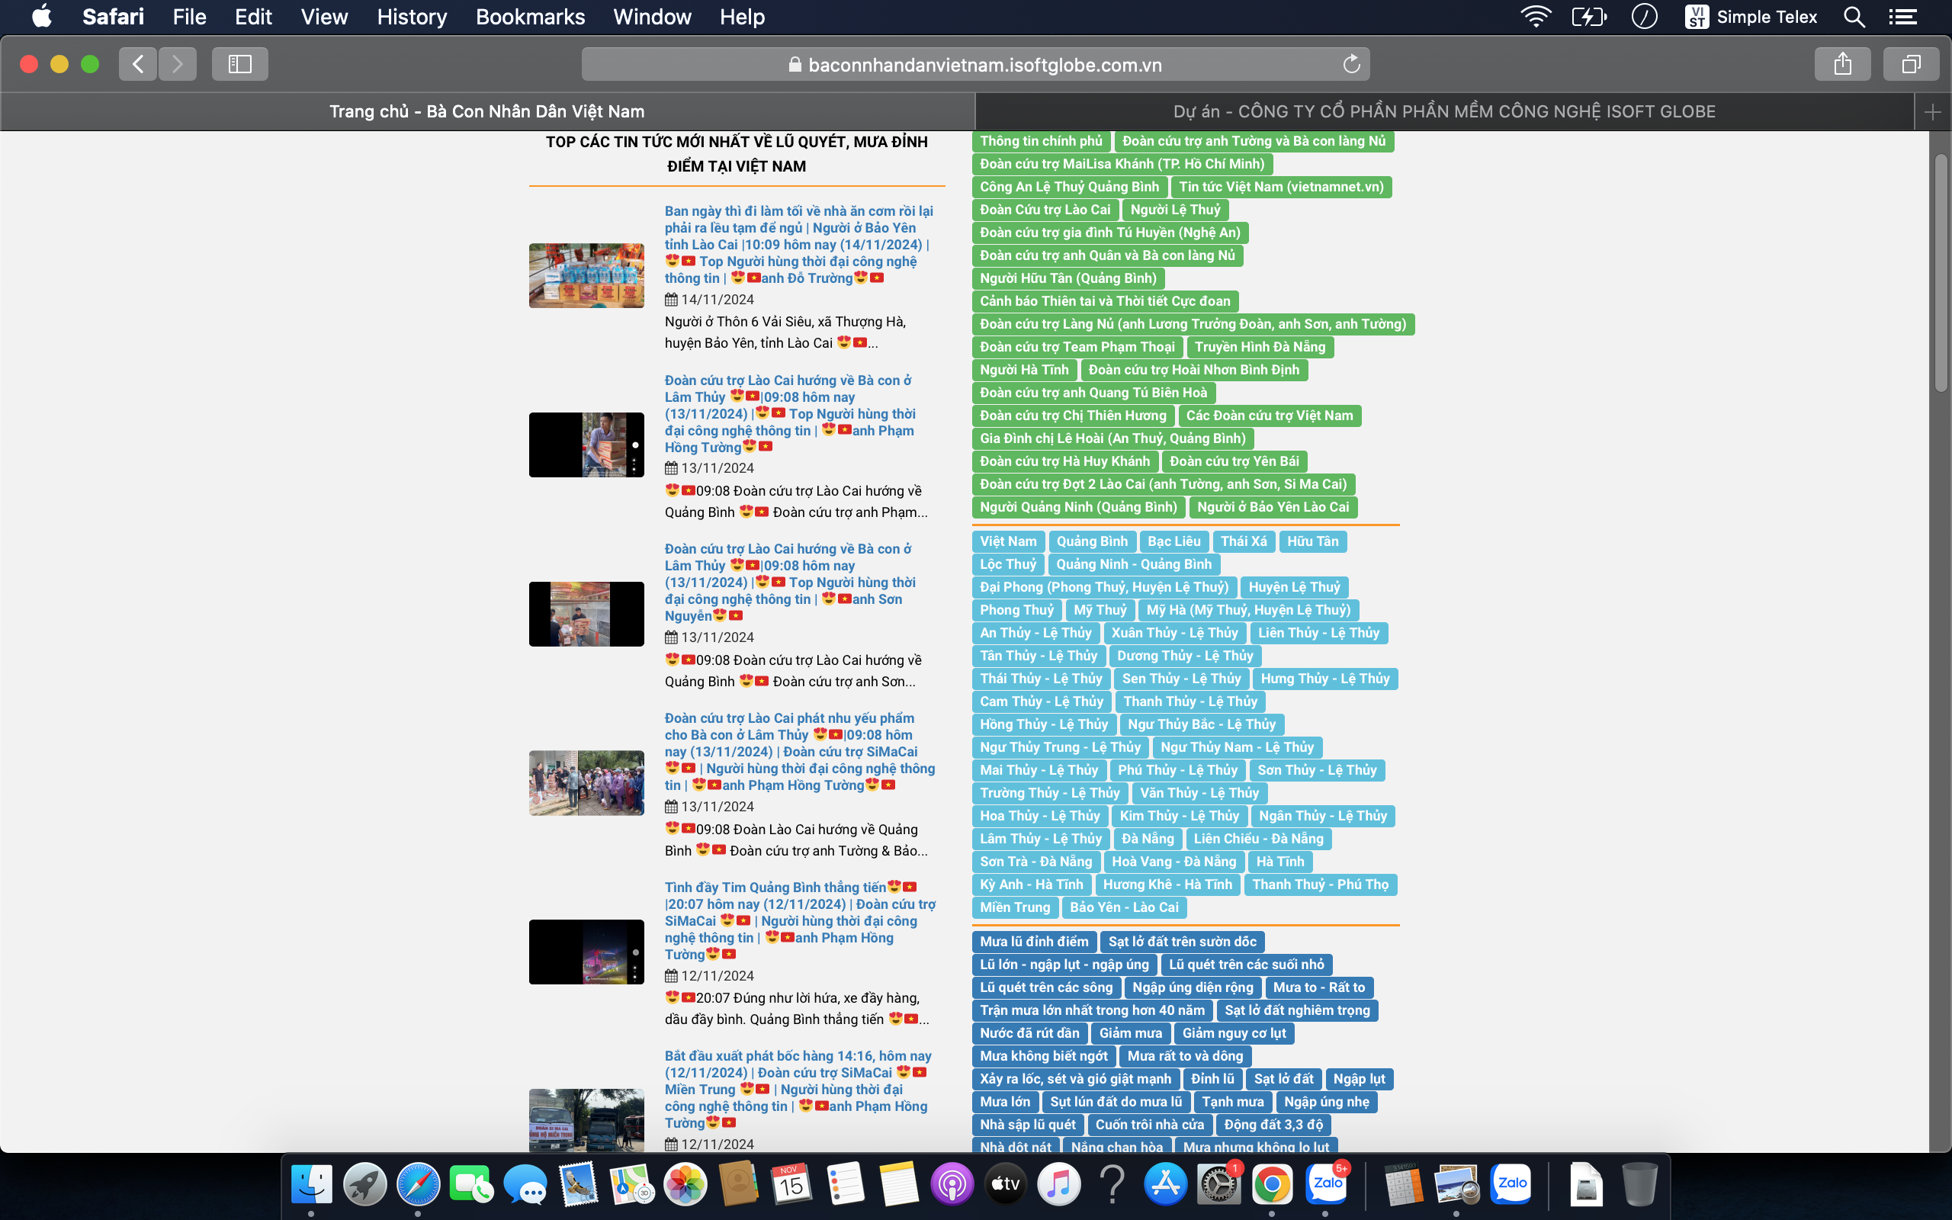Select the 'Huyện Lệ Thuỷ' location tag
Screen dimensions: 1952x1220
coord(1294,587)
